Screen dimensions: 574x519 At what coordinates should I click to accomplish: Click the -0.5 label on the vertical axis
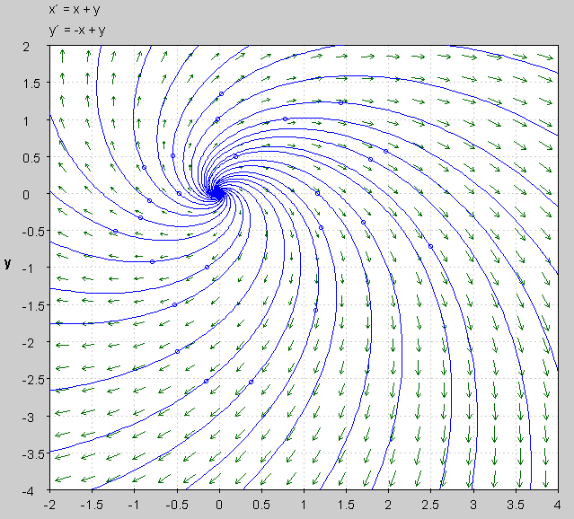(33, 232)
